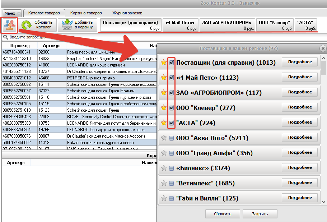This screenshot has height=222, width=327.
Task: Check «Бионикс» supplier checkbox
Action: pyautogui.click(x=172, y=168)
